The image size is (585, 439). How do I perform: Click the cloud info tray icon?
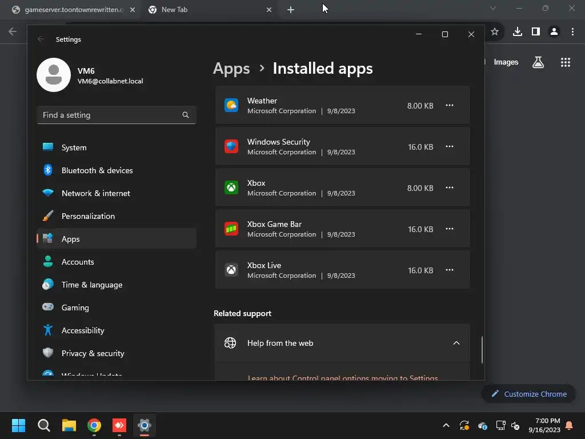[482, 425]
